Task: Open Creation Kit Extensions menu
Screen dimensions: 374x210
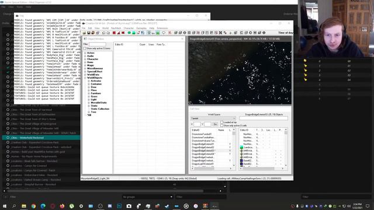Action: 162,28
